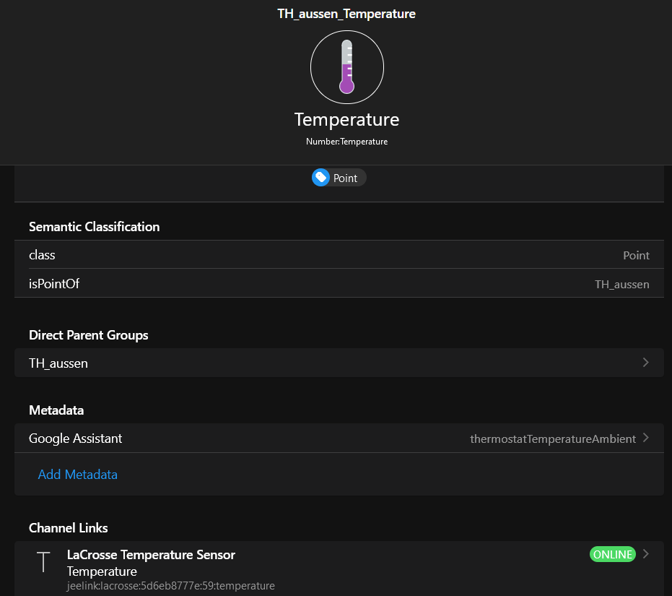Click the Number:Temperature item type text

click(346, 142)
